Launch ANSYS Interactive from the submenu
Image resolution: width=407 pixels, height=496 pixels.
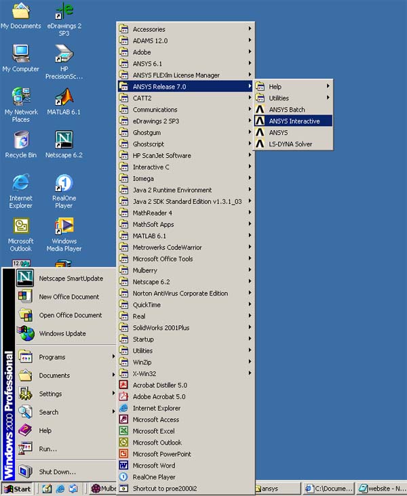[x=293, y=121]
